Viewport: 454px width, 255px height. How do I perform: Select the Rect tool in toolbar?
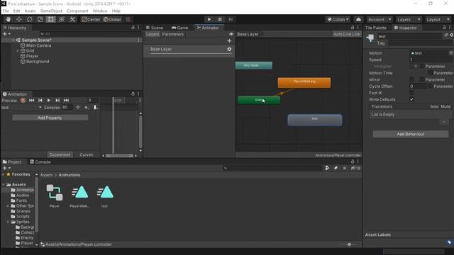click(50, 19)
